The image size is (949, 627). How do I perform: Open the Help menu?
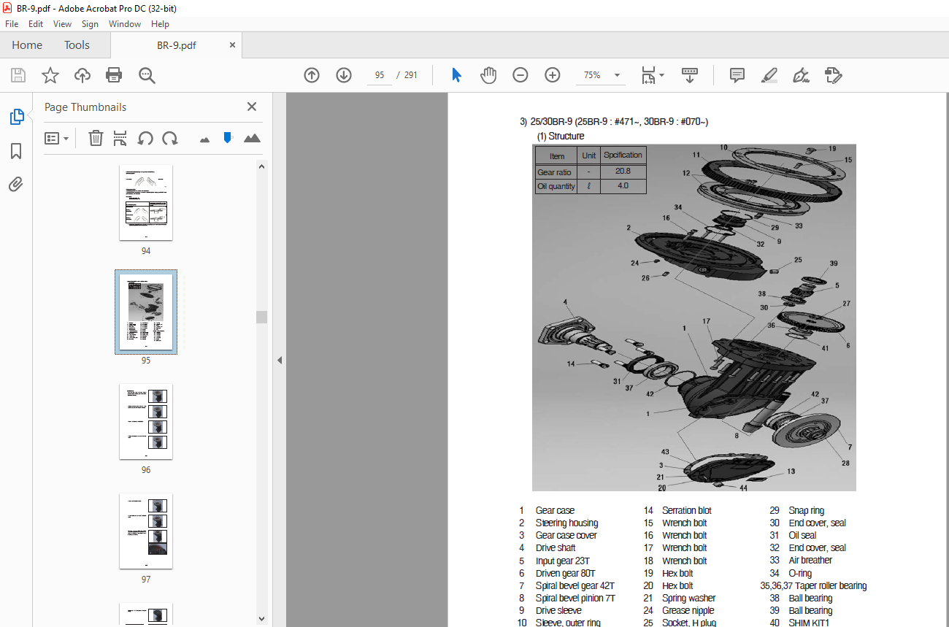160,24
